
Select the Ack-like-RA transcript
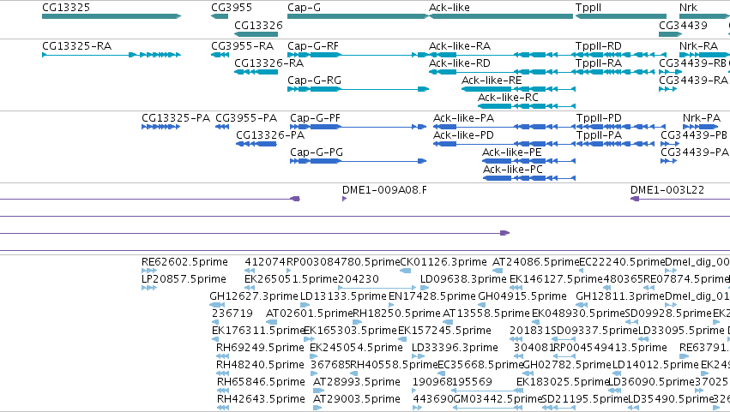click(500, 55)
